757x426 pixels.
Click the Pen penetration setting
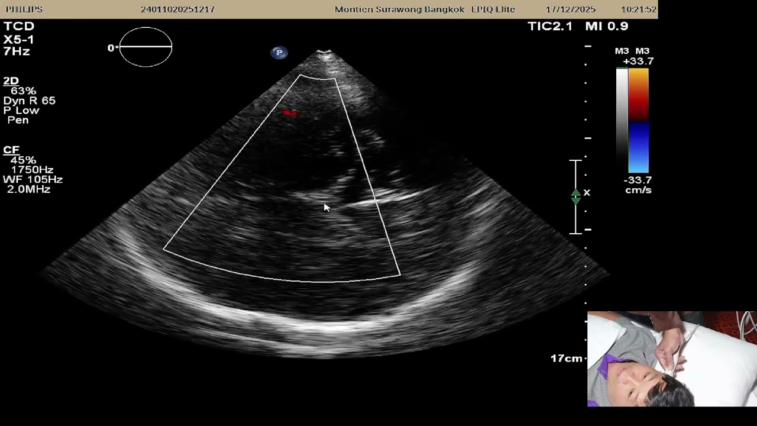coord(18,120)
